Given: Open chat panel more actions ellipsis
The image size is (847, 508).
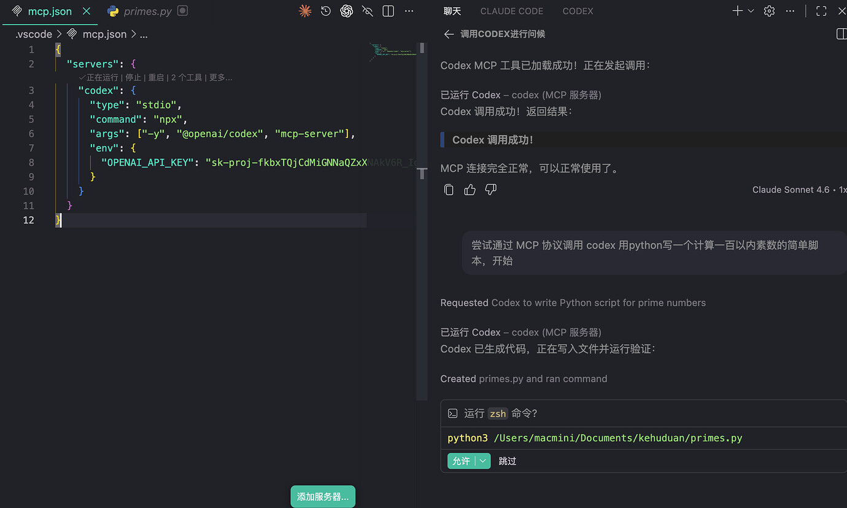Looking at the screenshot, I should coord(791,11).
